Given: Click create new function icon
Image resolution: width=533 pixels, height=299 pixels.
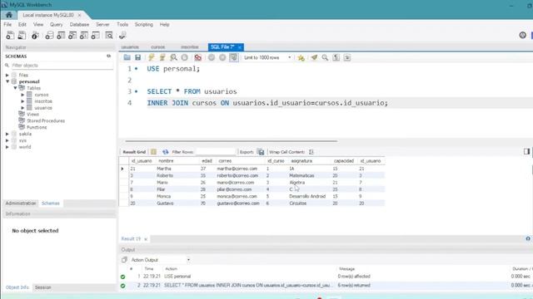Looking at the screenshot, I should tap(96, 35).
